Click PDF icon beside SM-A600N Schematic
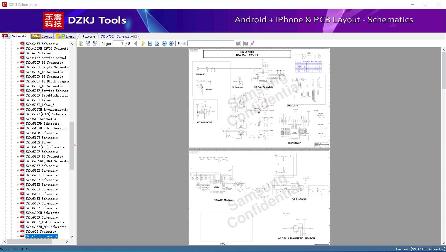Screen dimensions: 446x252 tap(22, 217)
